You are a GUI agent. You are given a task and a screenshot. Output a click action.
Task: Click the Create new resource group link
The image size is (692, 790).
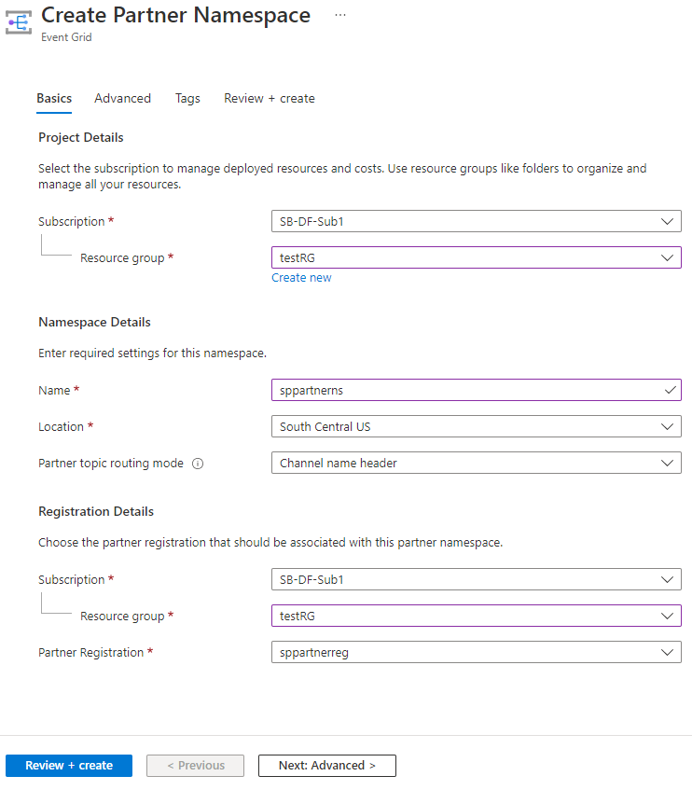tap(301, 277)
